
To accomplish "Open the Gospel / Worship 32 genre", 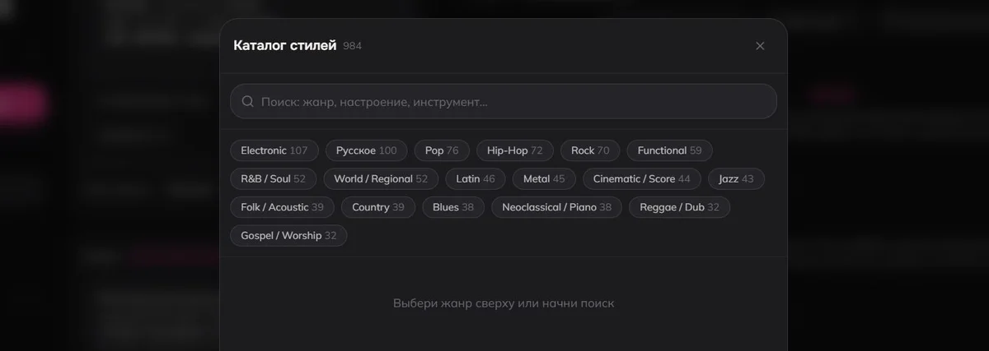I will [288, 236].
